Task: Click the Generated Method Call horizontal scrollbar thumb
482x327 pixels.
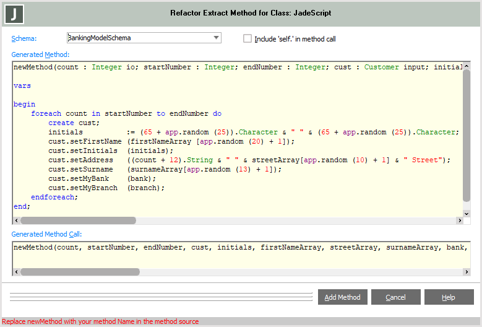Action: pyautogui.click(x=78, y=271)
